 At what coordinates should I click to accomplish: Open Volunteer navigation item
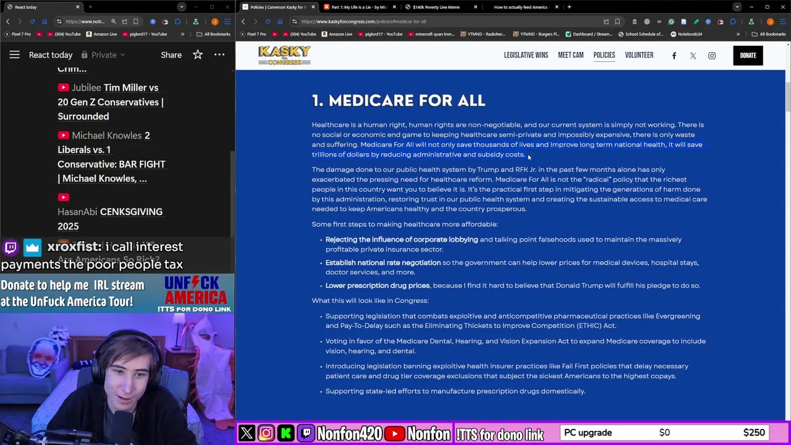pos(639,55)
